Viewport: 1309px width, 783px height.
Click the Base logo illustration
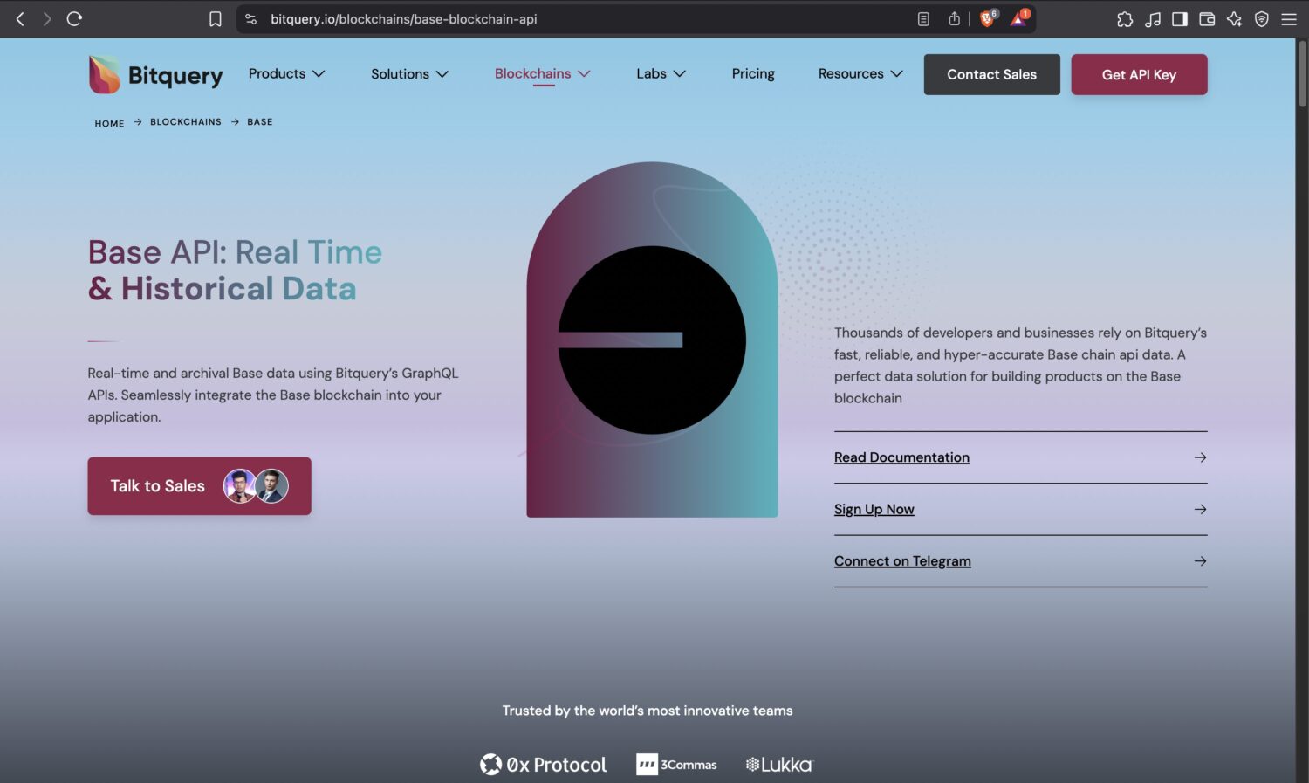pos(652,340)
